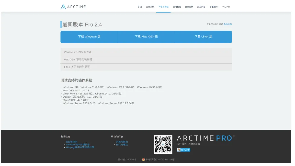Click the Windows Server 2003 64位 line
The width and height of the screenshot is (295, 166).
tap(98, 104)
